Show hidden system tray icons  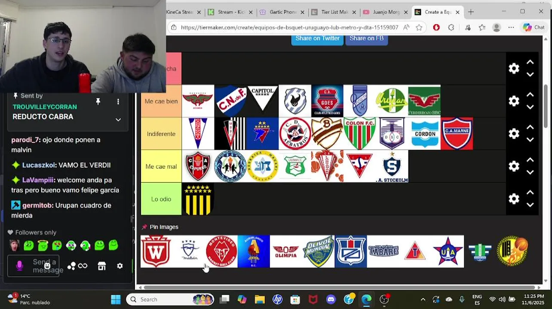coord(423,300)
